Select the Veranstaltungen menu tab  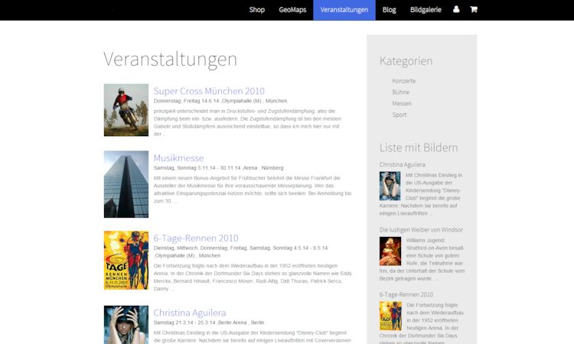[344, 10]
